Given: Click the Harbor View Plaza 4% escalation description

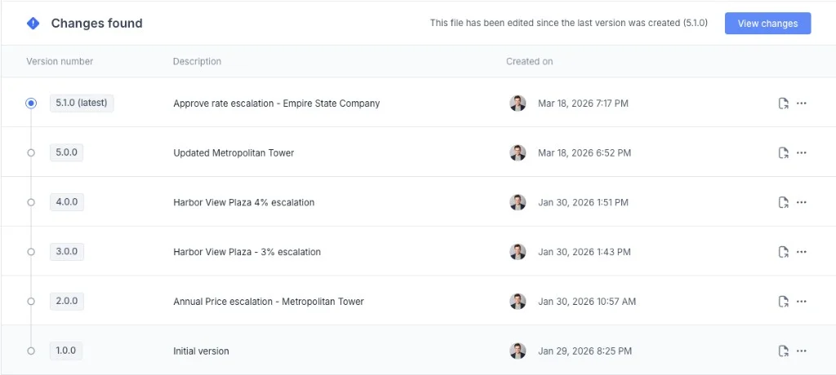Looking at the screenshot, I should [243, 202].
